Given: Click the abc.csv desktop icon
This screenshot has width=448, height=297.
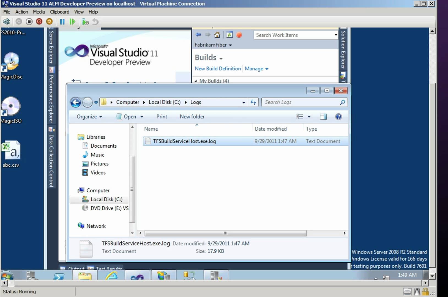Looking at the screenshot, I should (11, 154).
